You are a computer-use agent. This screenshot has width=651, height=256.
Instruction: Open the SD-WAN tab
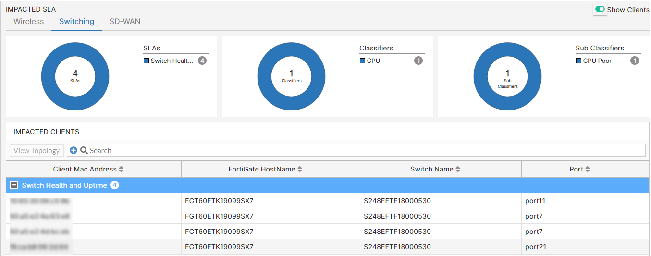(125, 22)
